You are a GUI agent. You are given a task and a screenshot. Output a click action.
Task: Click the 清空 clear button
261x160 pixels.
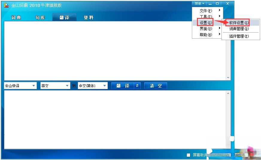coord(156,86)
